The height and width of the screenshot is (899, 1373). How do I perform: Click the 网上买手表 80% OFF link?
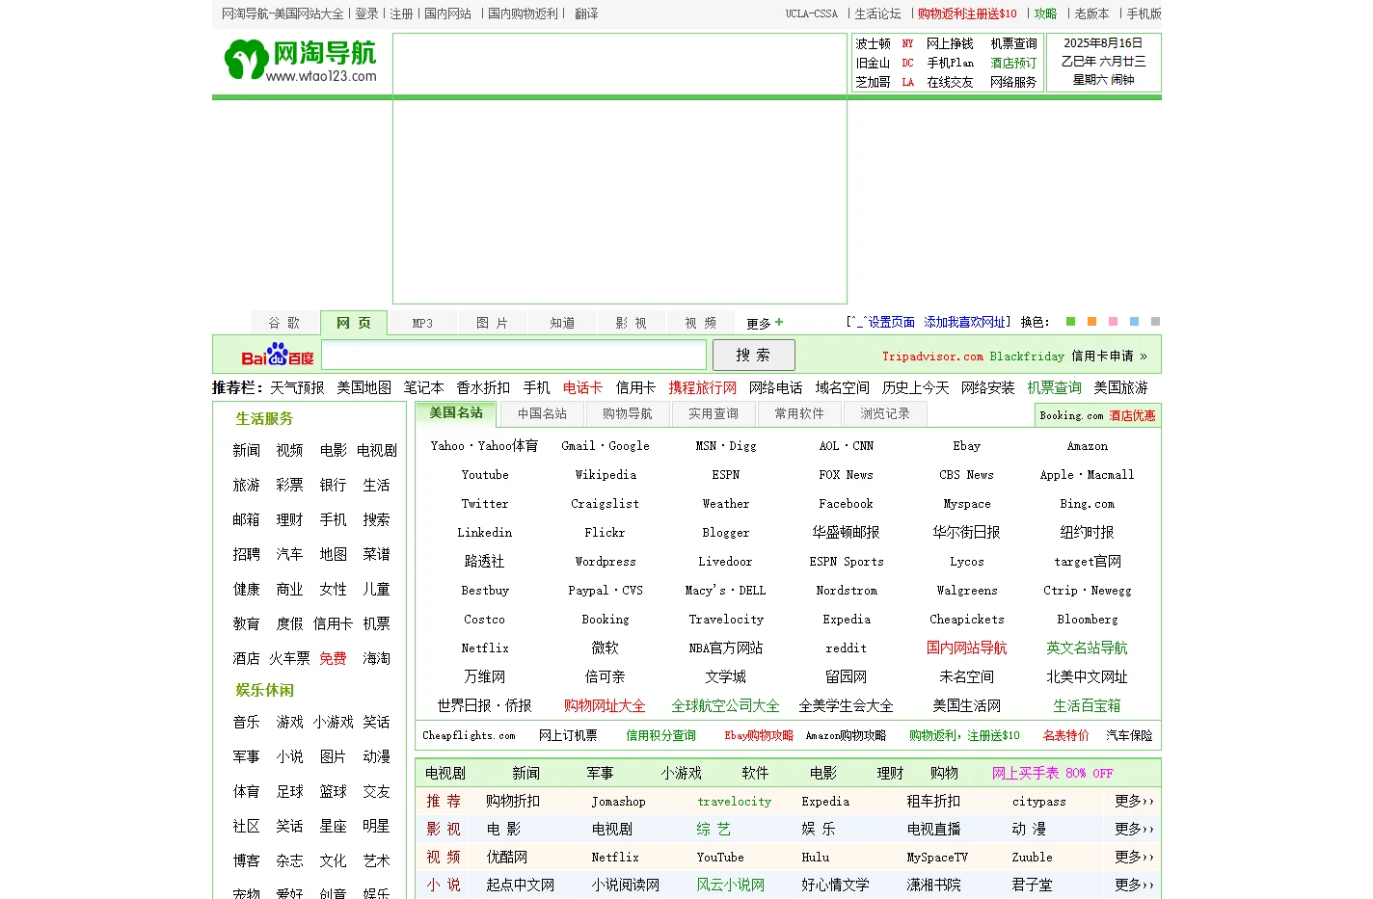(x=1053, y=773)
